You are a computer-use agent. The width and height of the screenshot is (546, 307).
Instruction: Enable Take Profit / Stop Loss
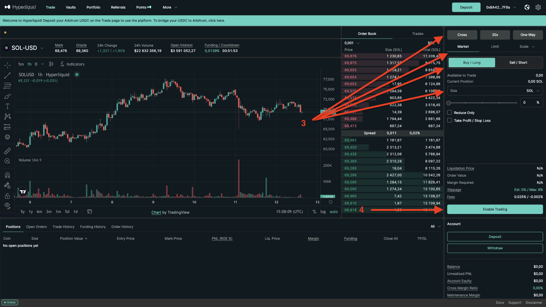coord(449,120)
